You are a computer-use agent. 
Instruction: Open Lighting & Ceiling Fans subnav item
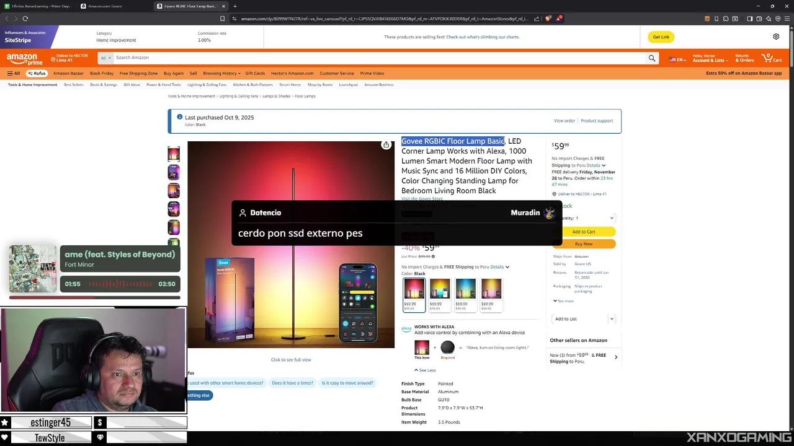207,84
